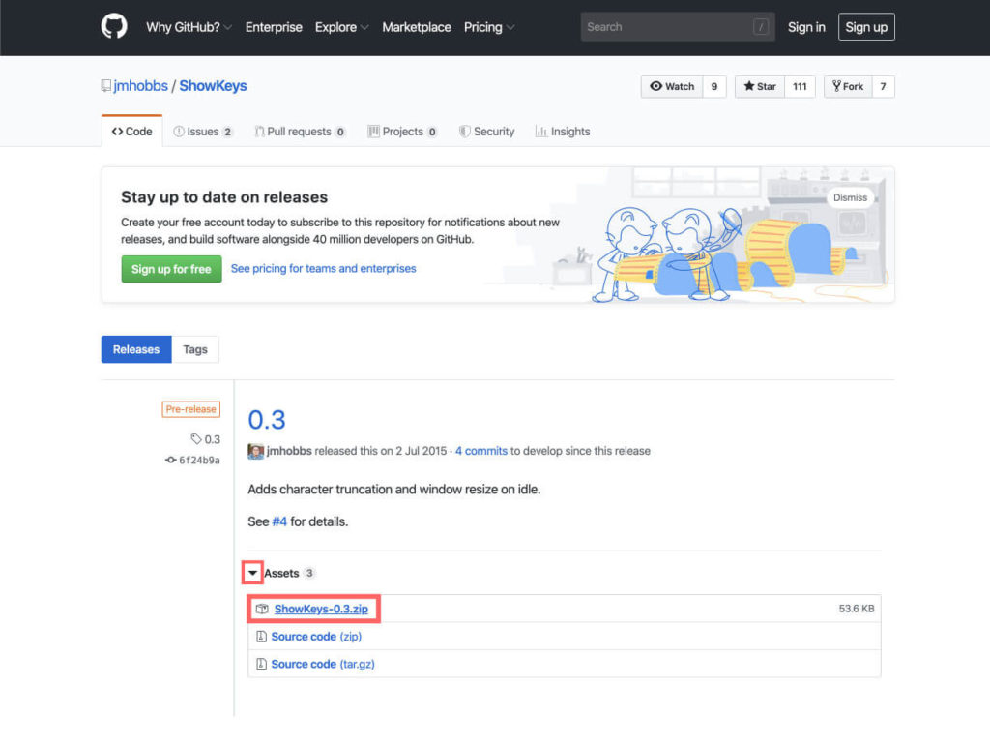Click the 53.6 KB file size text
Screen dimensions: 990x745
point(857,609)
